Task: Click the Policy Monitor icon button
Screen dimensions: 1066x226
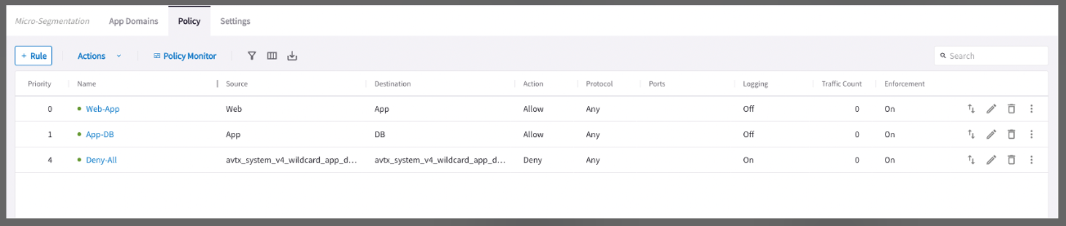Action: click(x=185, y=56)
